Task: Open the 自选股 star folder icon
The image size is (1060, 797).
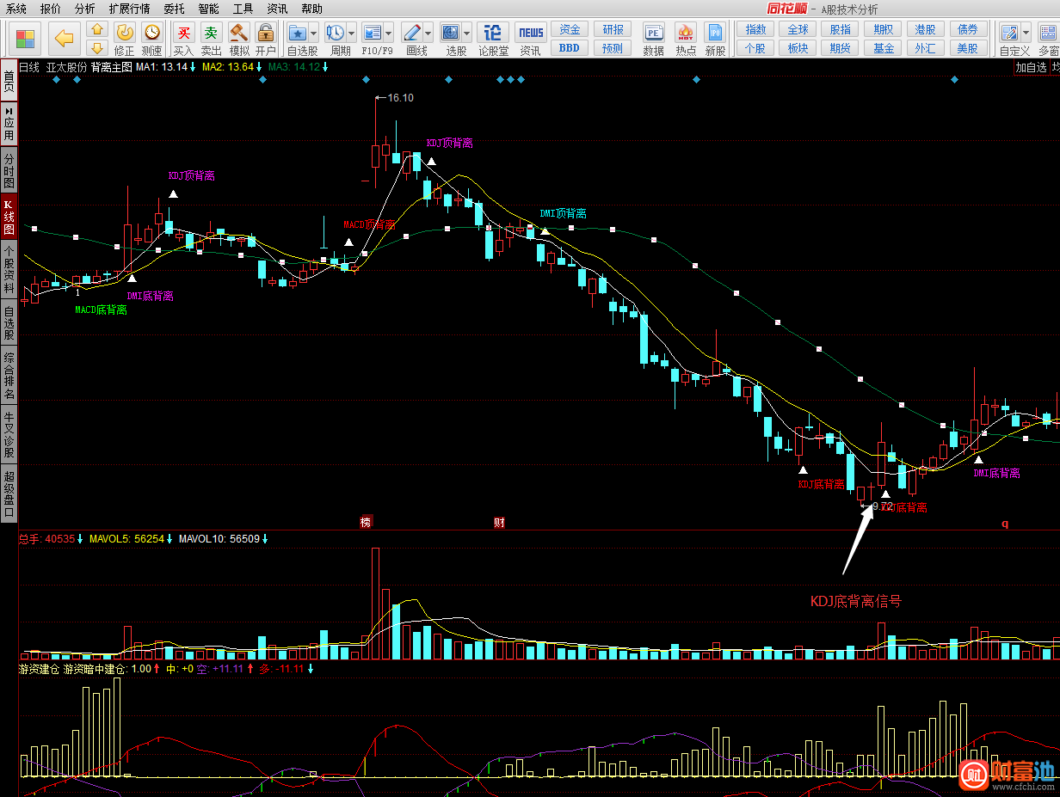Action: click(298, 34)
